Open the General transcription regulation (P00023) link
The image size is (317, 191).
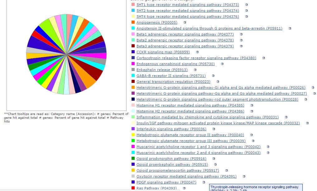(x=173, y=82)
